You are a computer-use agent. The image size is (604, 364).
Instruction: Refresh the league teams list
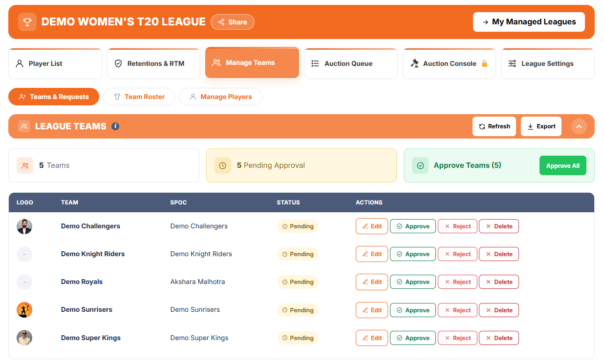click(494, 126)
